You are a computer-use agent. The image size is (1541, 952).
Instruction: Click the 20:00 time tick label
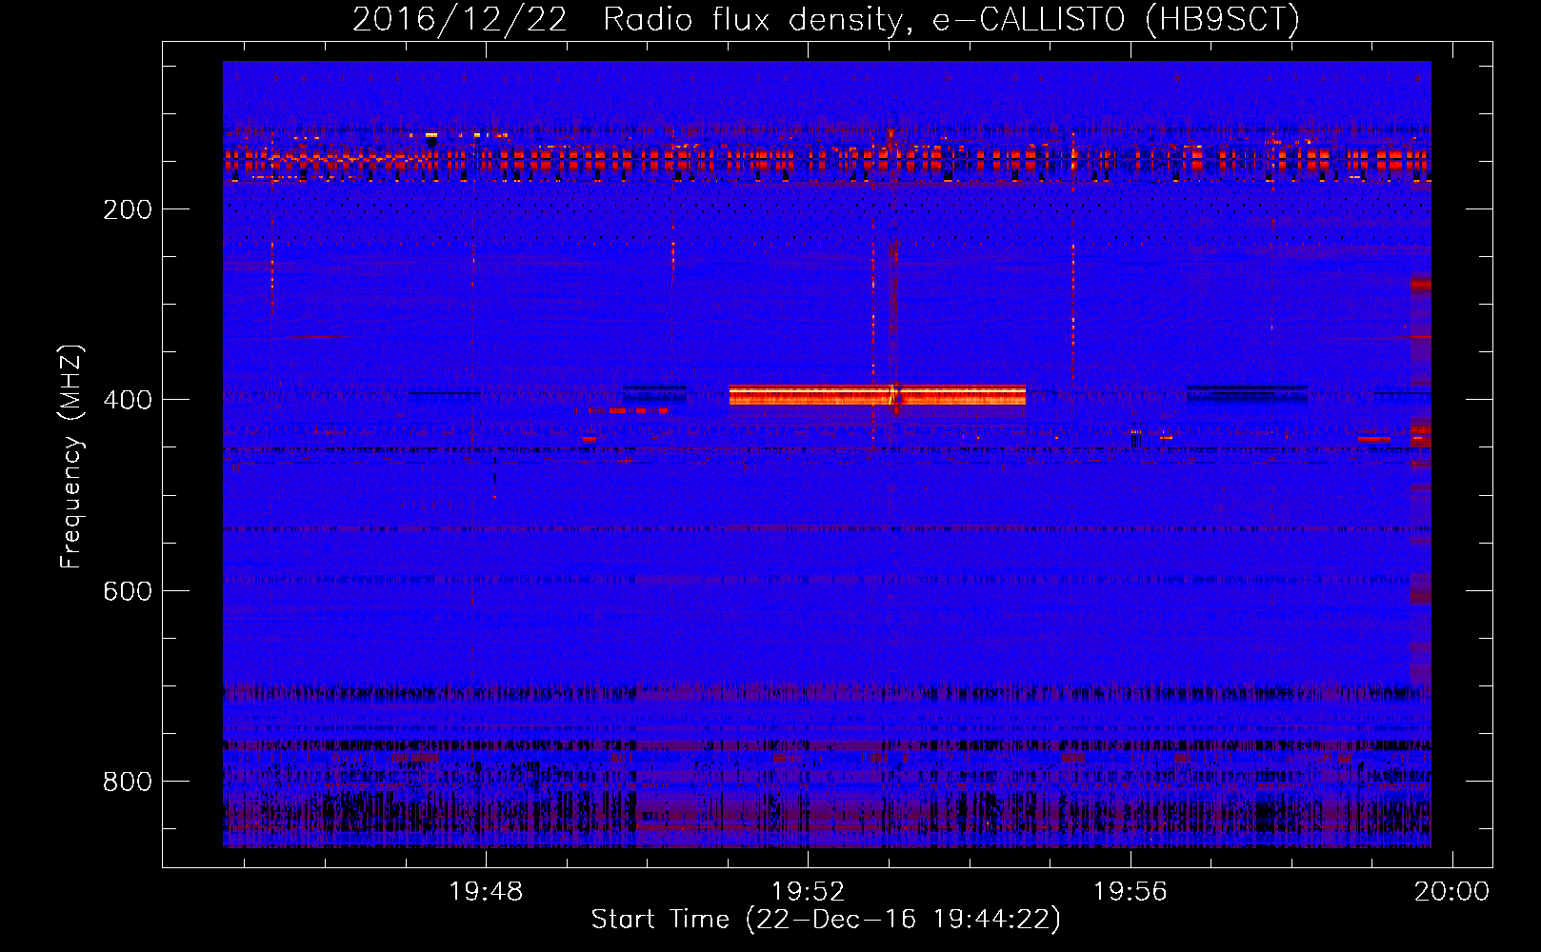click(x=1451, y=892)
